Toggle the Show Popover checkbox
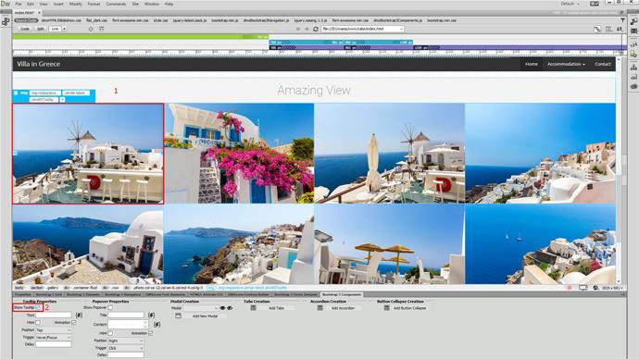The image size is (639, 359). click(110, 308)
